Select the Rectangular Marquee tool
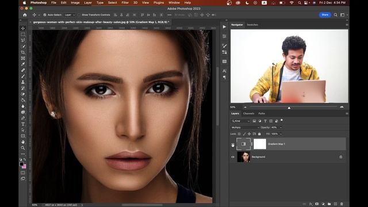 (23, 34)
